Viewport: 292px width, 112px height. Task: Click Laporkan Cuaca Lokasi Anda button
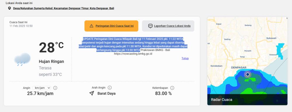168,26
